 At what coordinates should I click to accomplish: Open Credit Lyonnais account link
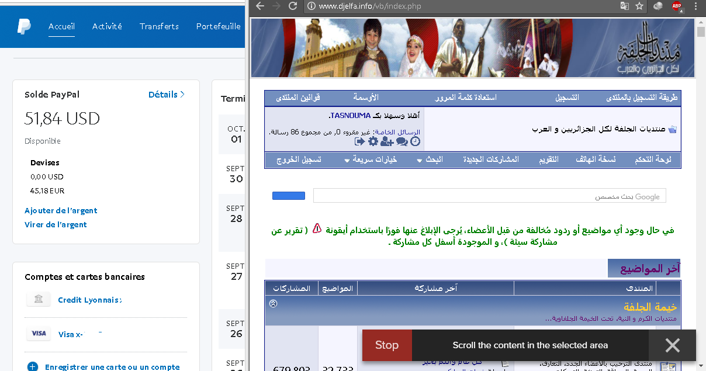tap(90, 300)
